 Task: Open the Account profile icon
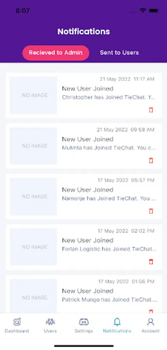pos(151,322)
